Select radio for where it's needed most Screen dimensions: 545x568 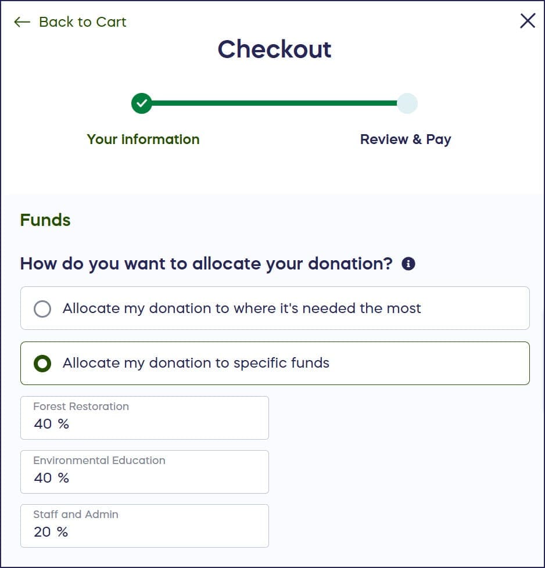pyautogui.click(x=42, y=308)
